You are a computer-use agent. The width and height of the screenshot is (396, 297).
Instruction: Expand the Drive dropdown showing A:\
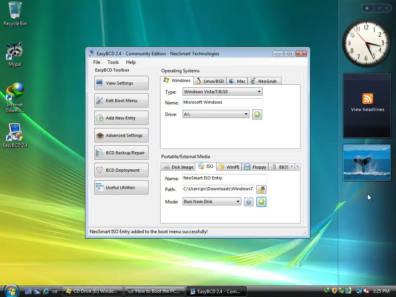[216, 114]
